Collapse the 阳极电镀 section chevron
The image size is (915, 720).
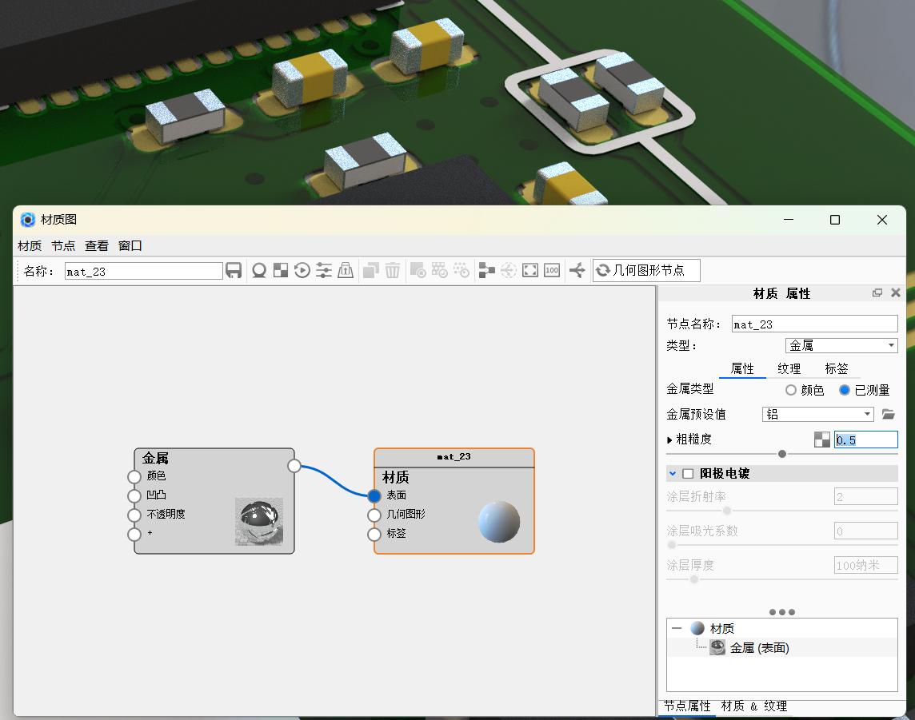pyautogui.click(x=672, y=472)
